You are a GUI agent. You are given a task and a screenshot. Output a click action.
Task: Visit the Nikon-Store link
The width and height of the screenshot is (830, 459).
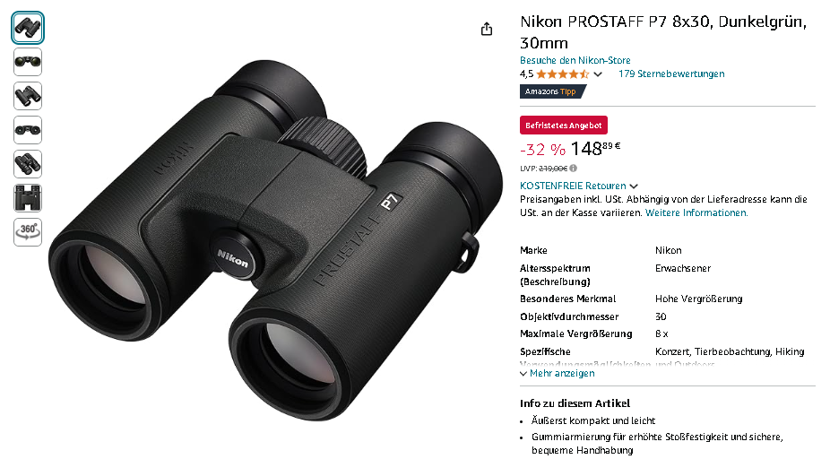point(575,60)
